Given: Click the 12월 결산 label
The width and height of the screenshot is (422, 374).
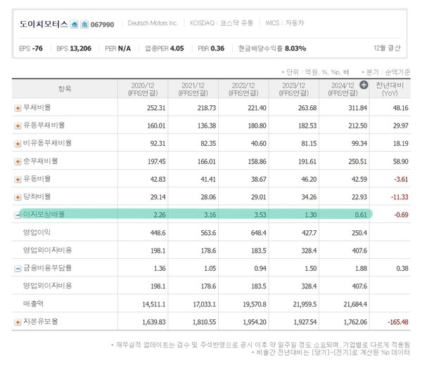Looking at the screenshot, I should (x=387, y=48).
